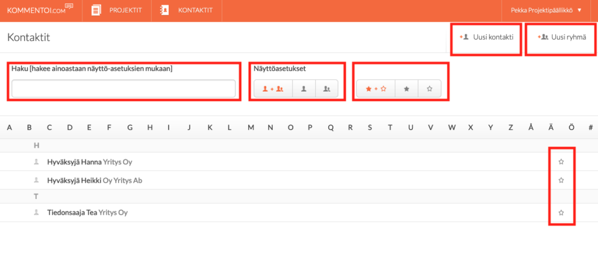The width and height of the screenshot is (598, 269).
Task: Jump to letter P in alphabet index
Action: [x=310, y=128]
